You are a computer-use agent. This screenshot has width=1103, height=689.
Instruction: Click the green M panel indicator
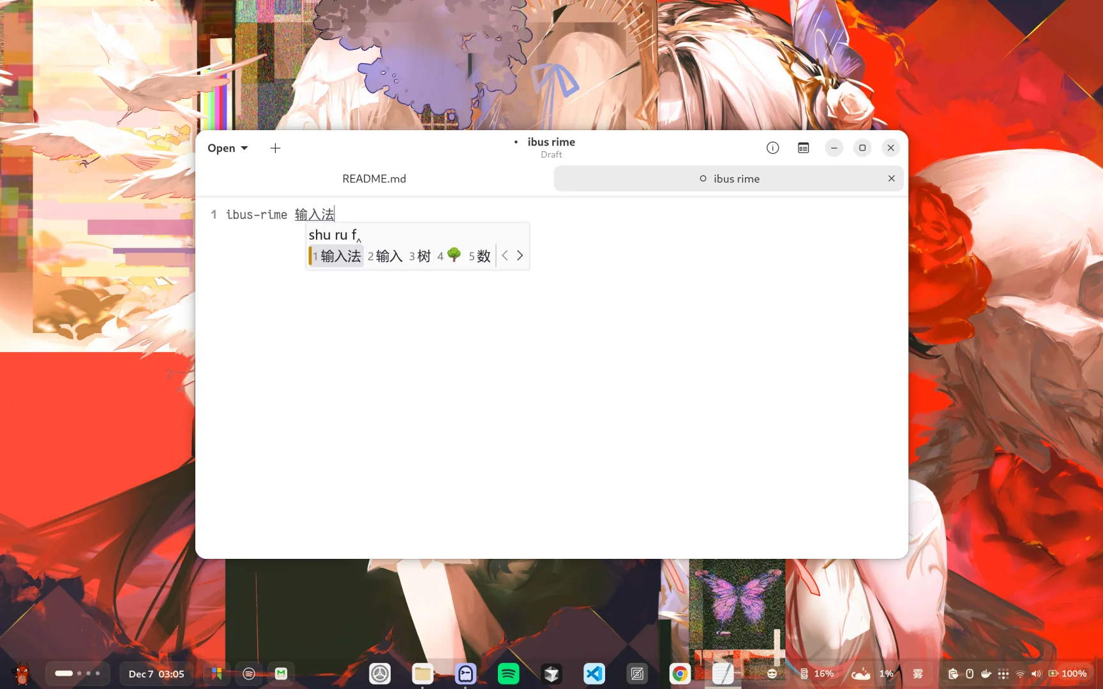[281, 674]
